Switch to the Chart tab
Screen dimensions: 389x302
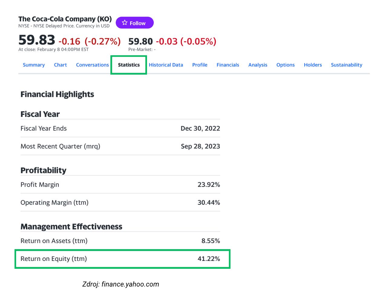[x=60, y=65]
